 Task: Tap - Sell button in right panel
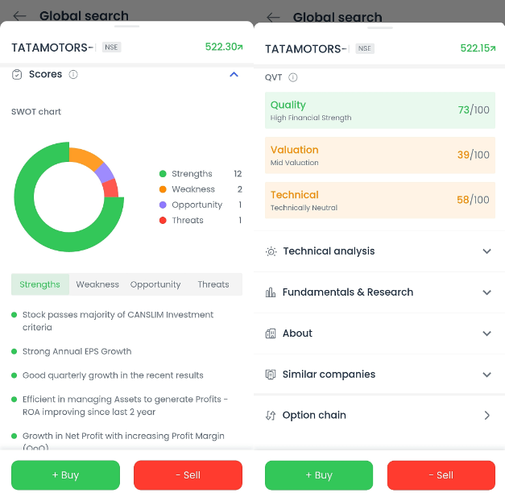point(441,475)
